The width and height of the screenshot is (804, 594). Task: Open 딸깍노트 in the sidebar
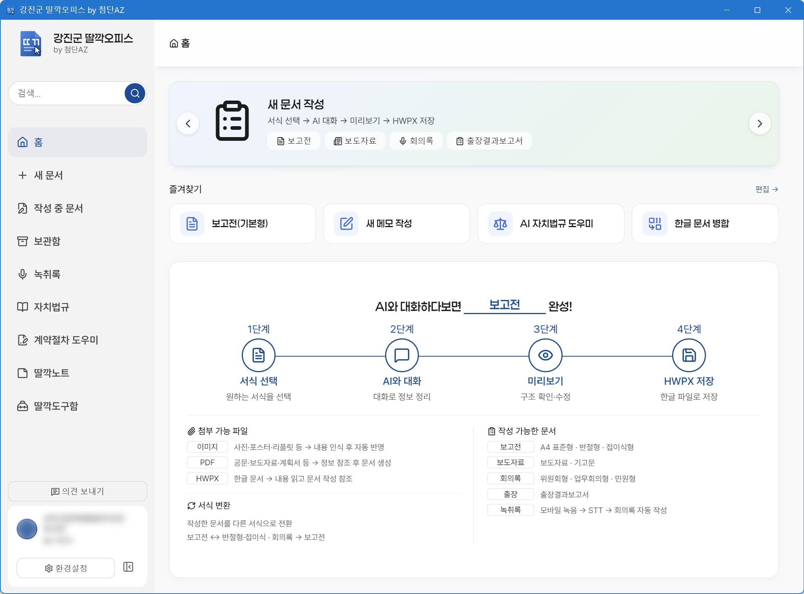pos(78,373)
